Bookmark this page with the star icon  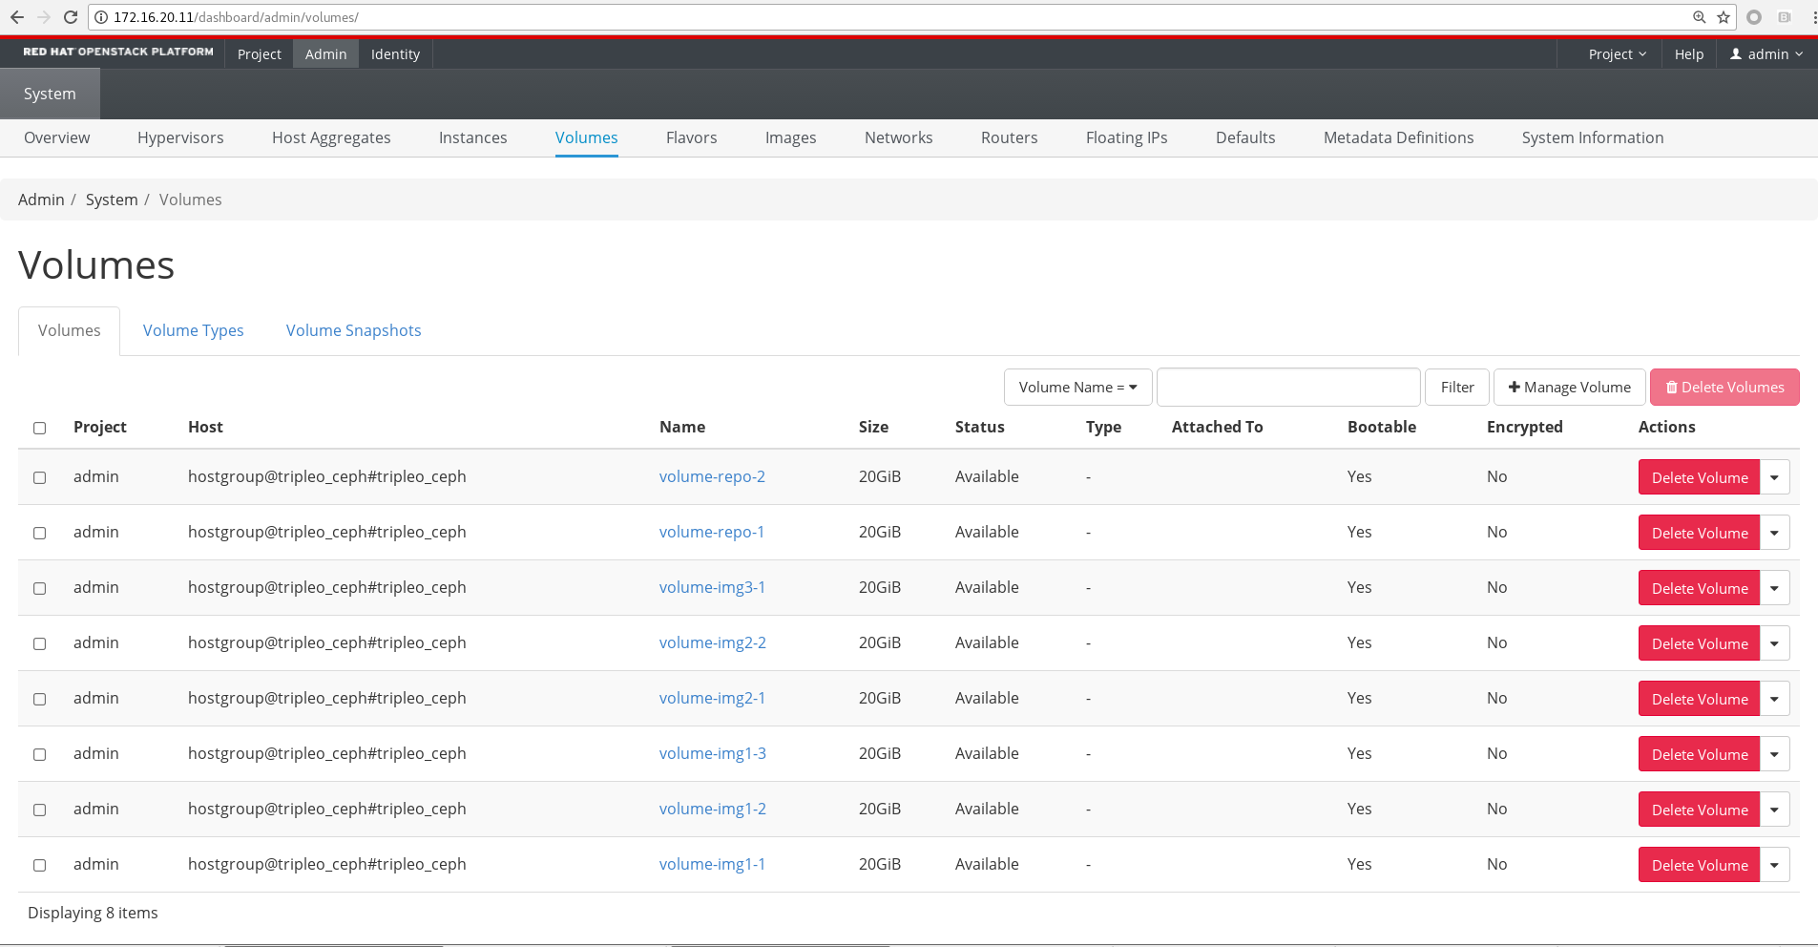(1724, 17)
